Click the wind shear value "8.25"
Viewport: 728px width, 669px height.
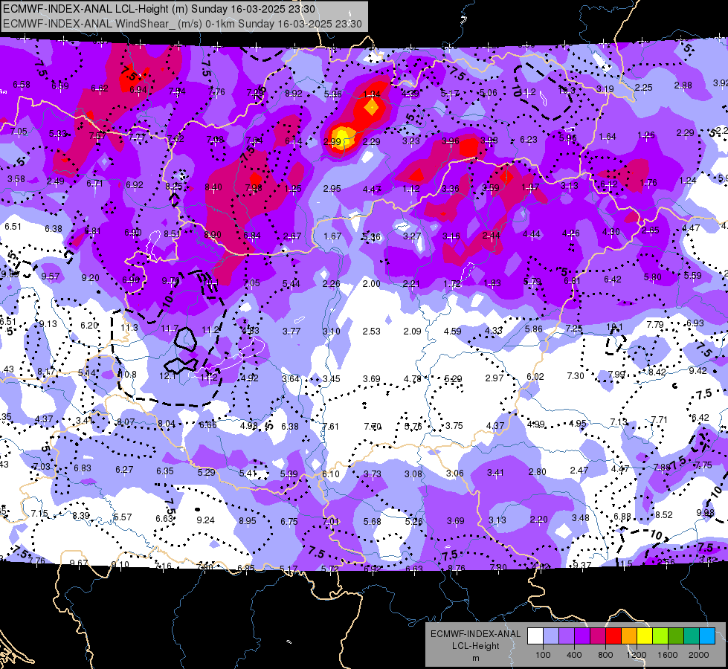174,186
